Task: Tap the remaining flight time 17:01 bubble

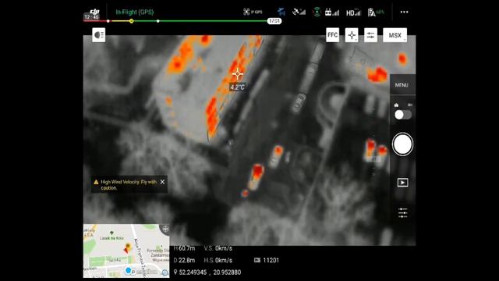Action: 274,21
